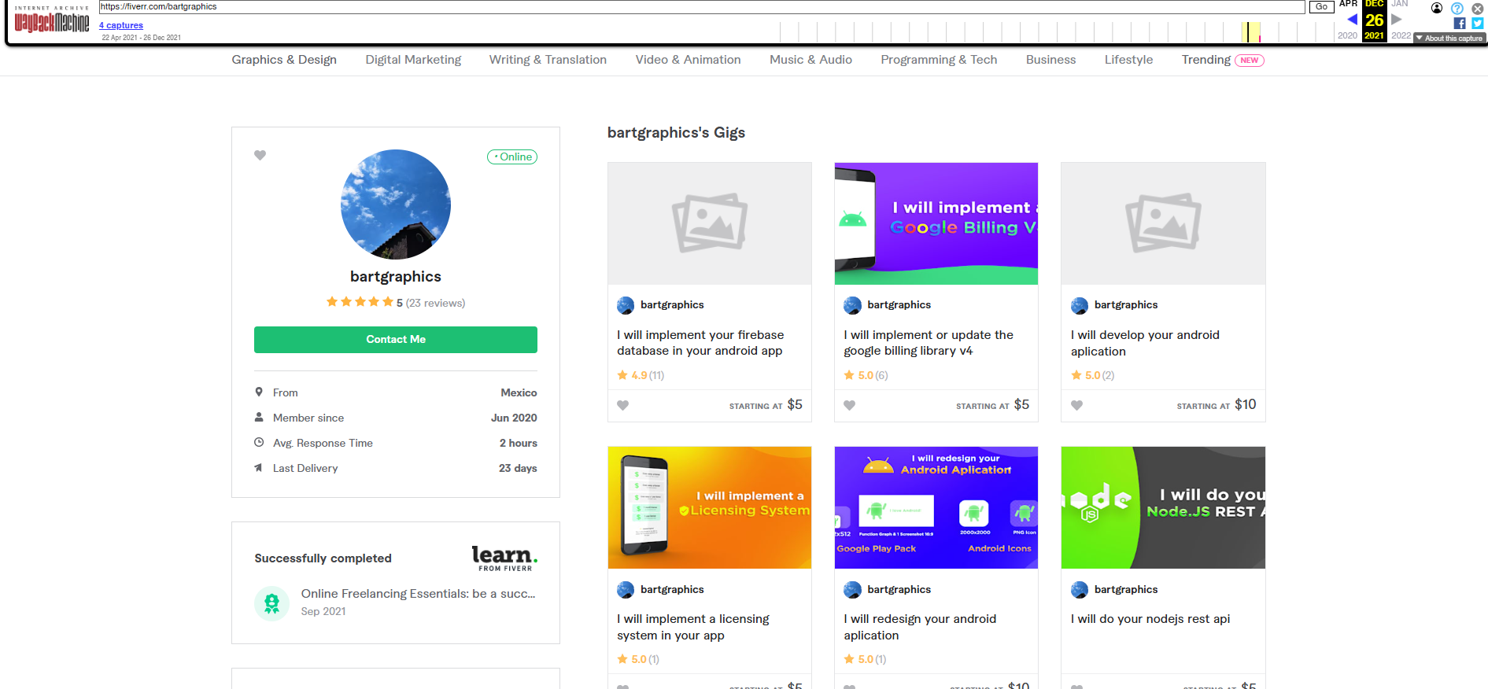Save the google billing library gig heart
This screenshot has width=1488, height=689.
(849, 406)
